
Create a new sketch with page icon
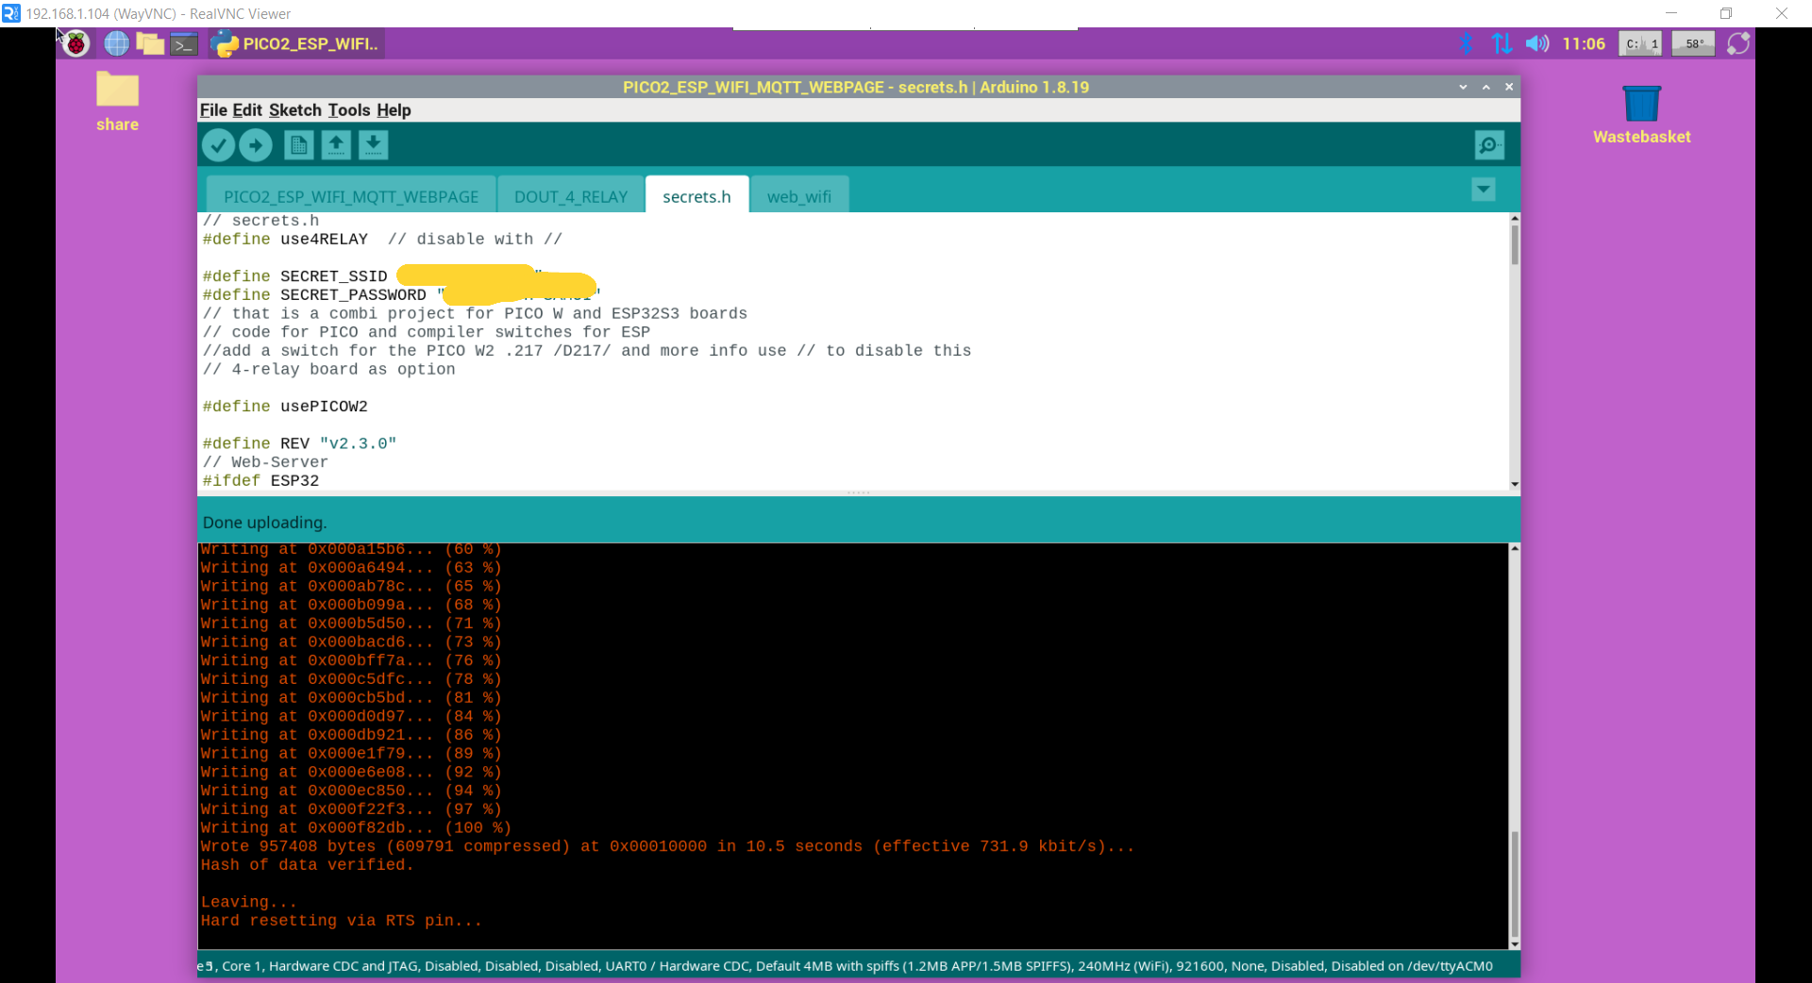[x=298, y=145]
